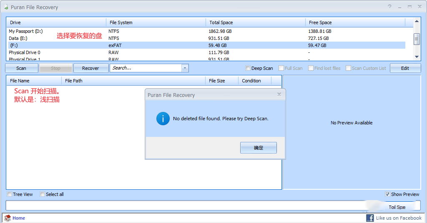Screen dimensions: 427x223
Task: Sort by Free Space column header
Action: [x=355, y=22]
